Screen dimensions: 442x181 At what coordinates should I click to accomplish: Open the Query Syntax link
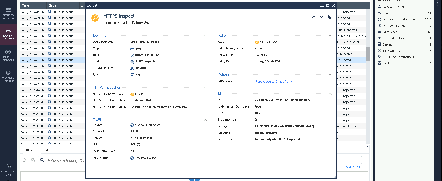(354, 167)
